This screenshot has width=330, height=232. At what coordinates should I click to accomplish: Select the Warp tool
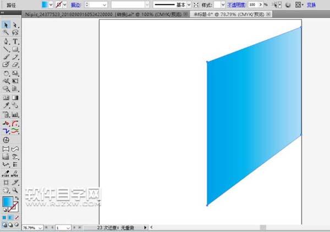click(x=6, y=81)
